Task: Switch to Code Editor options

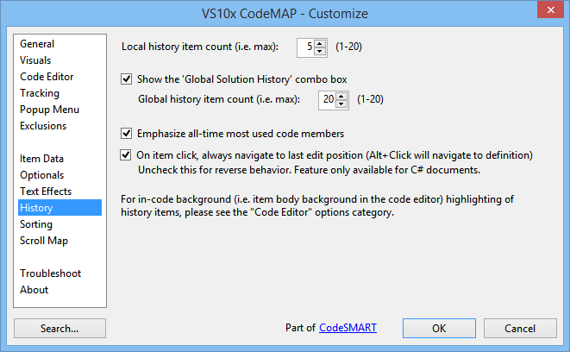Action: (x=47, y=77)
